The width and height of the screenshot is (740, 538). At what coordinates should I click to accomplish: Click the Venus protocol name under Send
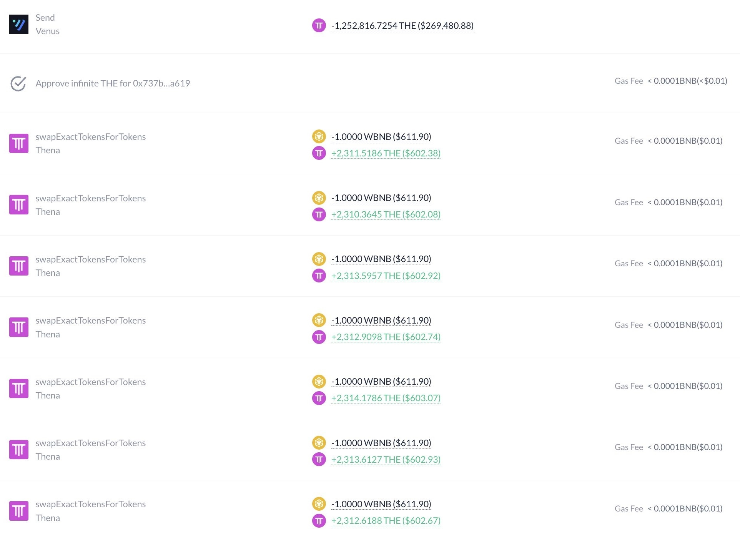coord(47,31)
